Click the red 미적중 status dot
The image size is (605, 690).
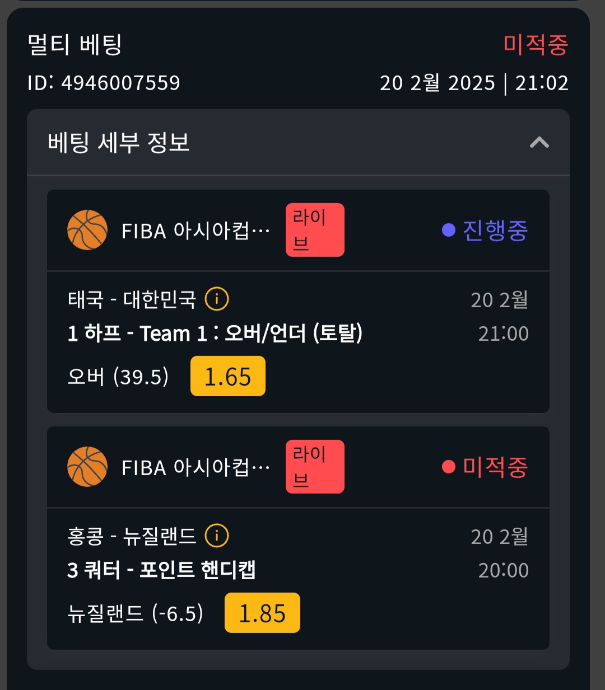pyautogui.click(x=449, y=467)
